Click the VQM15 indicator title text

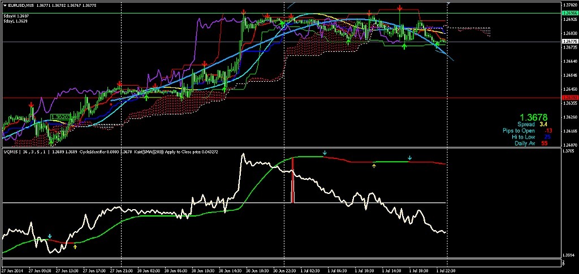point(11,152)
